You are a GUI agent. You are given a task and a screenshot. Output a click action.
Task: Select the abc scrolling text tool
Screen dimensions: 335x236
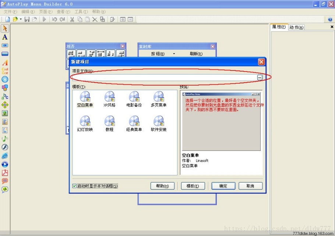click(x=5, y=97)
